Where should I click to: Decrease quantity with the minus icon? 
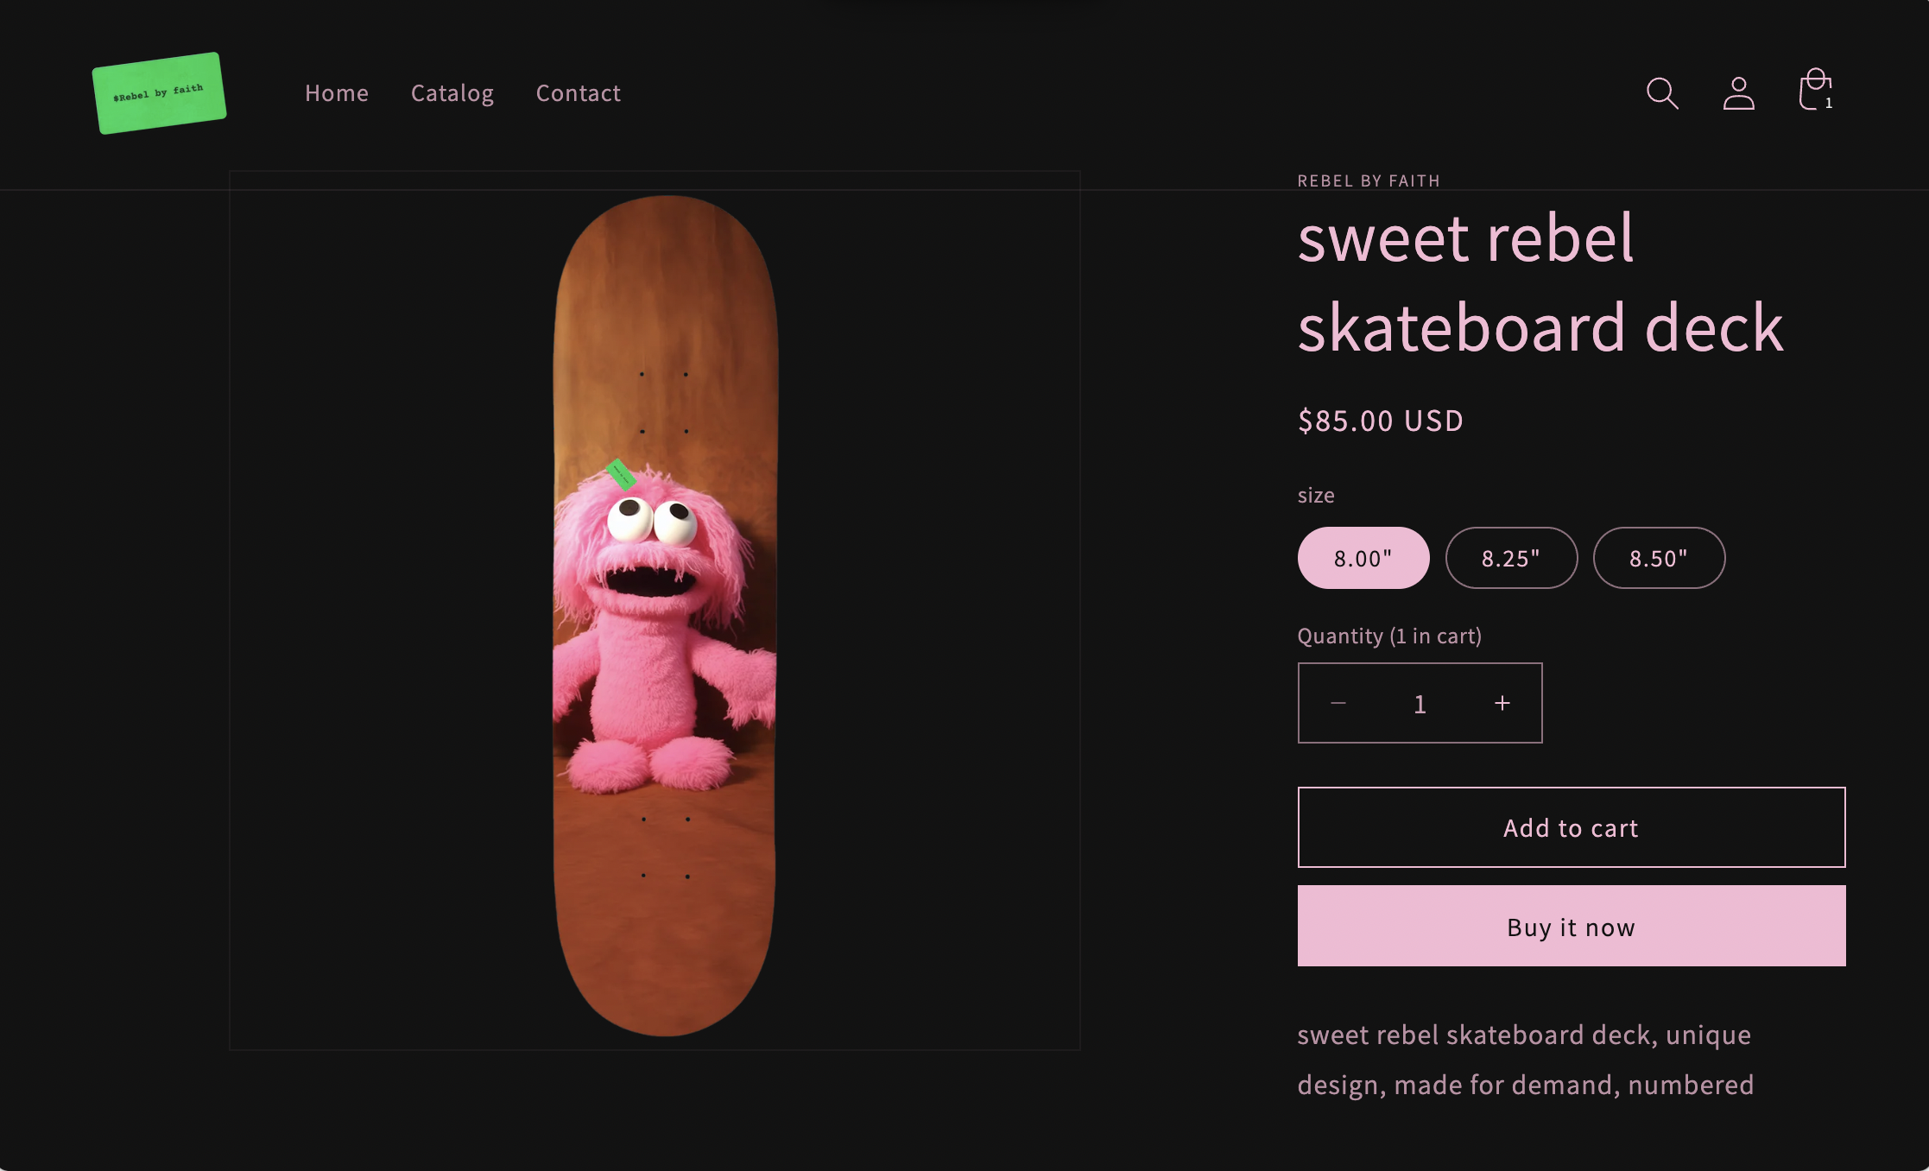[1338, 703]
